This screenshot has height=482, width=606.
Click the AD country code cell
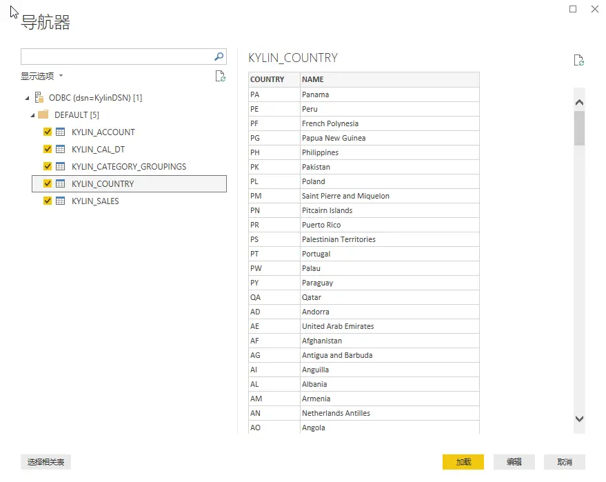[x=274, y=312]
